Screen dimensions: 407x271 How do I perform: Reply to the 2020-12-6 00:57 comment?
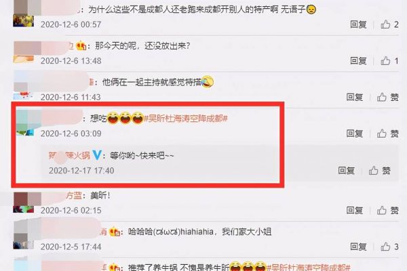coord(358,24)
